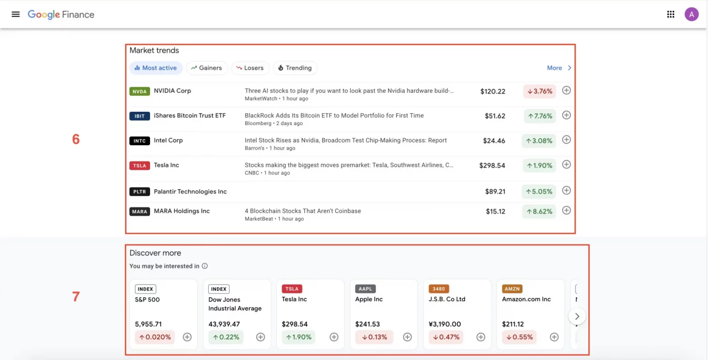Add Intel Corp to watchlist
The width and height of the screenshot is (708, 360).
[x=566, y=140]
